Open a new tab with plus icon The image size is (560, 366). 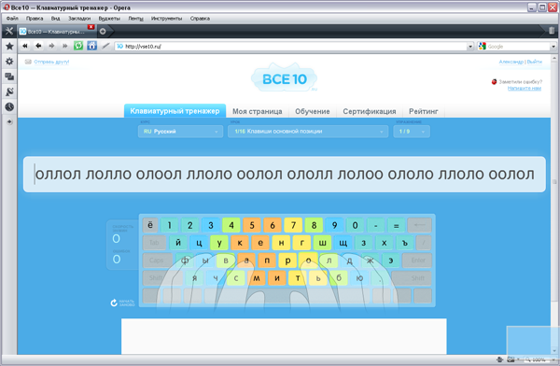pyautogui.click(x=103, y=32)
